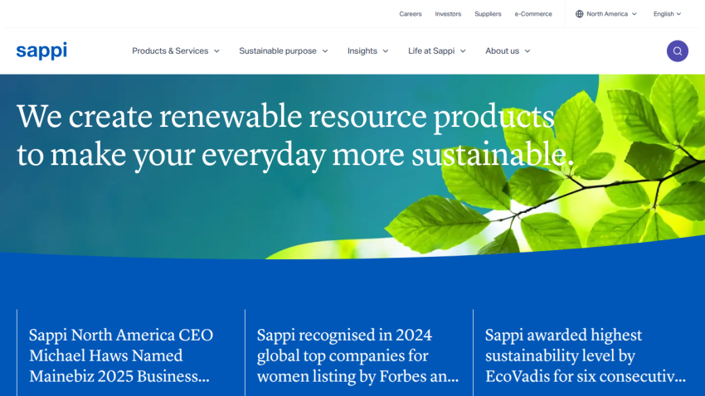Open the English language dropdown
Viewport: 705px width, 396px height.
667,14
